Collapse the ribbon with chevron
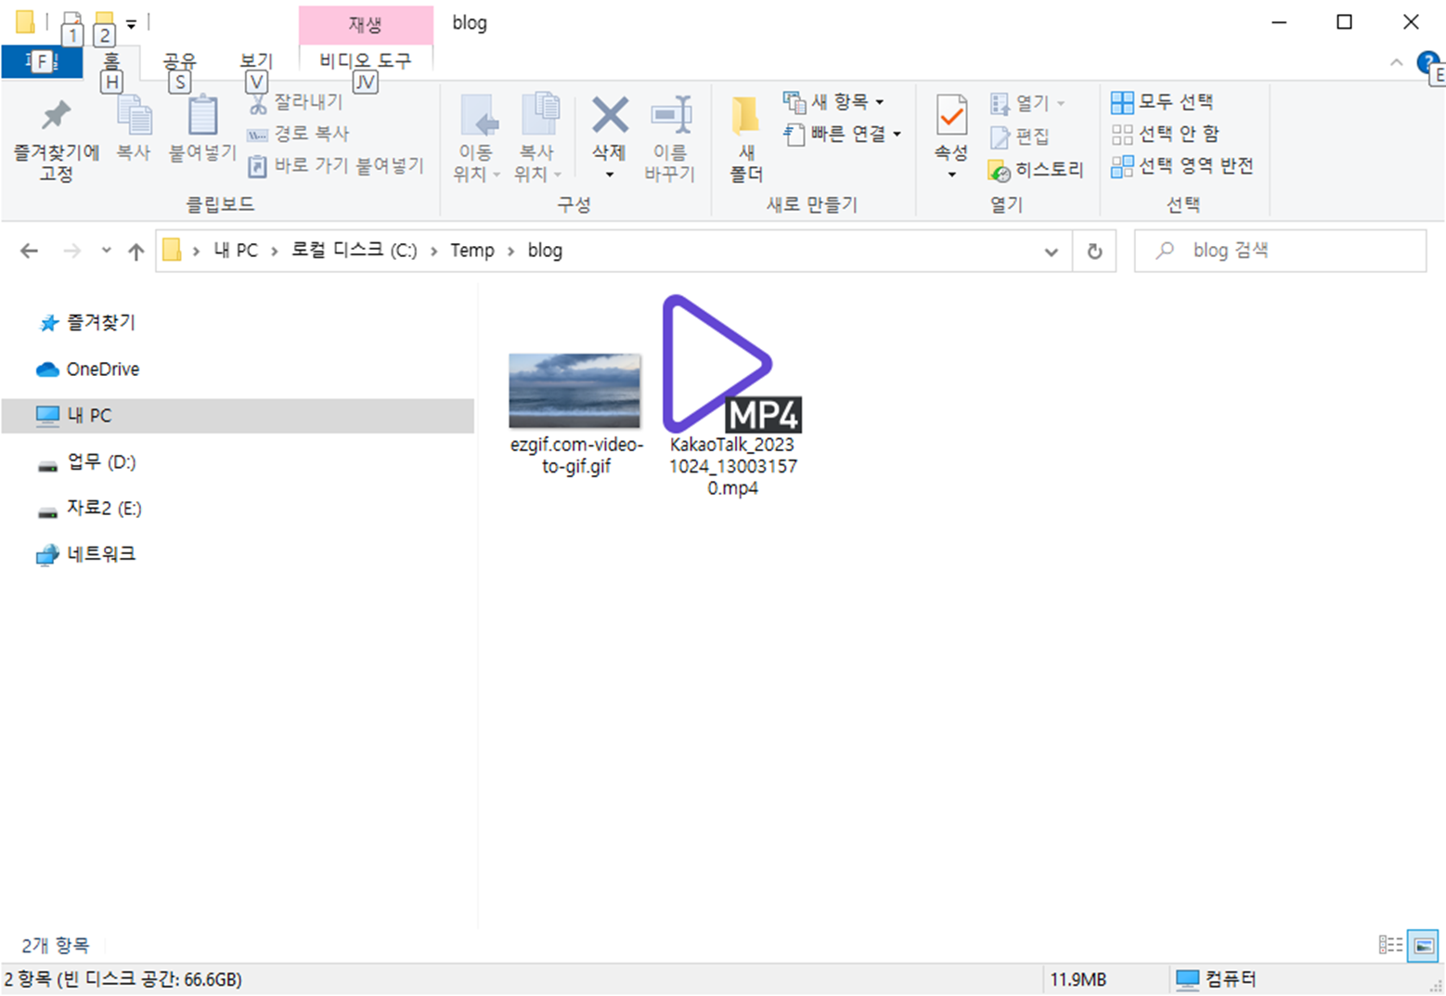This screenshot has width=1446, height=996. (x=1396, y=62)
